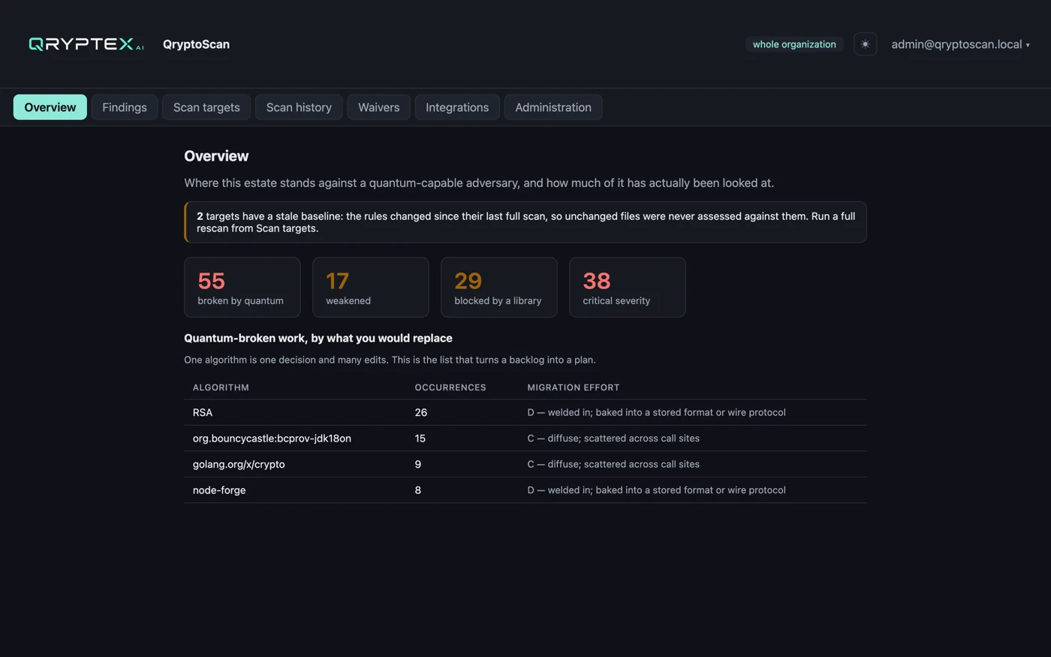Click the 15 occurrences value for bouncycastle

click(420, 439)
